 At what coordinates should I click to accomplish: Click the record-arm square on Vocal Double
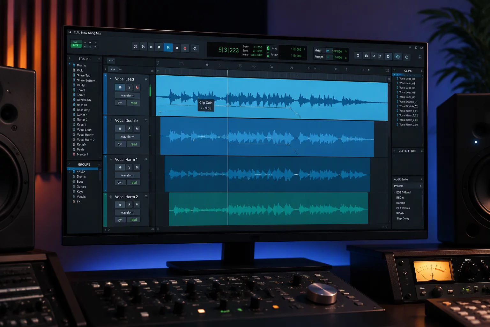coord(120,129)
